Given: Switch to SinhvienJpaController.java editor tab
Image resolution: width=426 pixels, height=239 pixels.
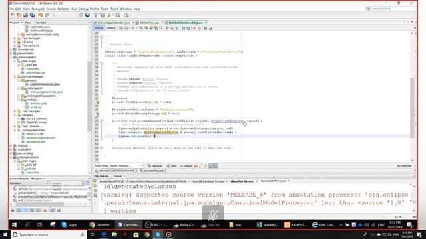Looking at the screenshot, I should click(x=114, y=23).
